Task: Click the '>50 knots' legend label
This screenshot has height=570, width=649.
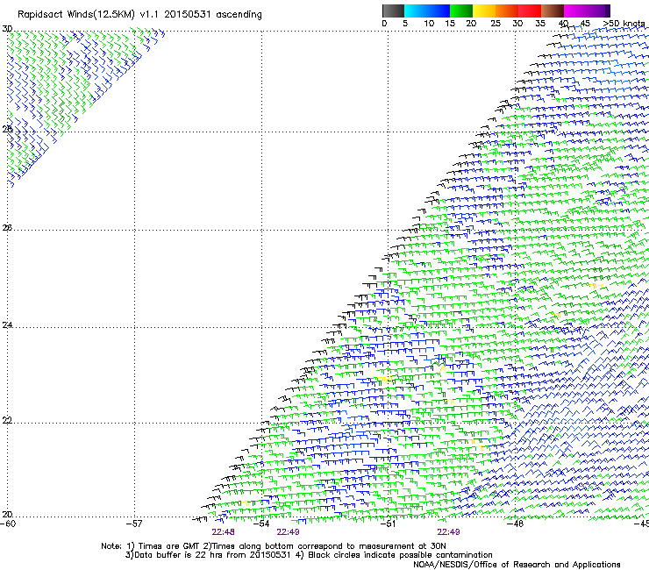Action: (624, 24)
